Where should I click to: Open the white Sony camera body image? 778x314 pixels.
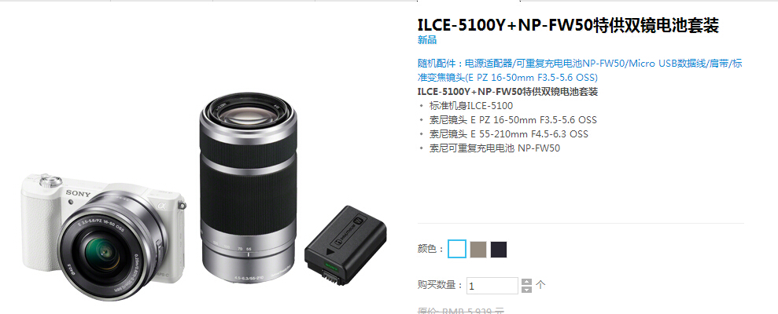(104, 235)
